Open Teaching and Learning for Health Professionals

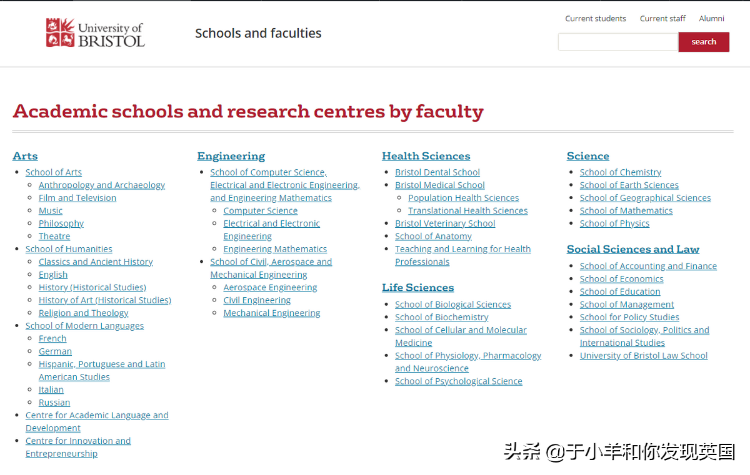pyautogui.click(x=463, y=255)
